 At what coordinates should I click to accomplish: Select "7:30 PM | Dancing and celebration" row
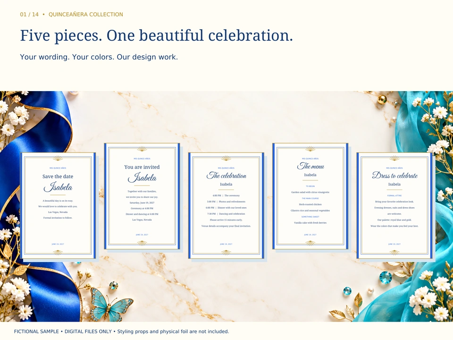point(226,213)
